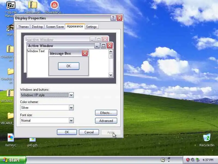
Task: Click the 4:37 PM taskbar clock
Action: 208,160
